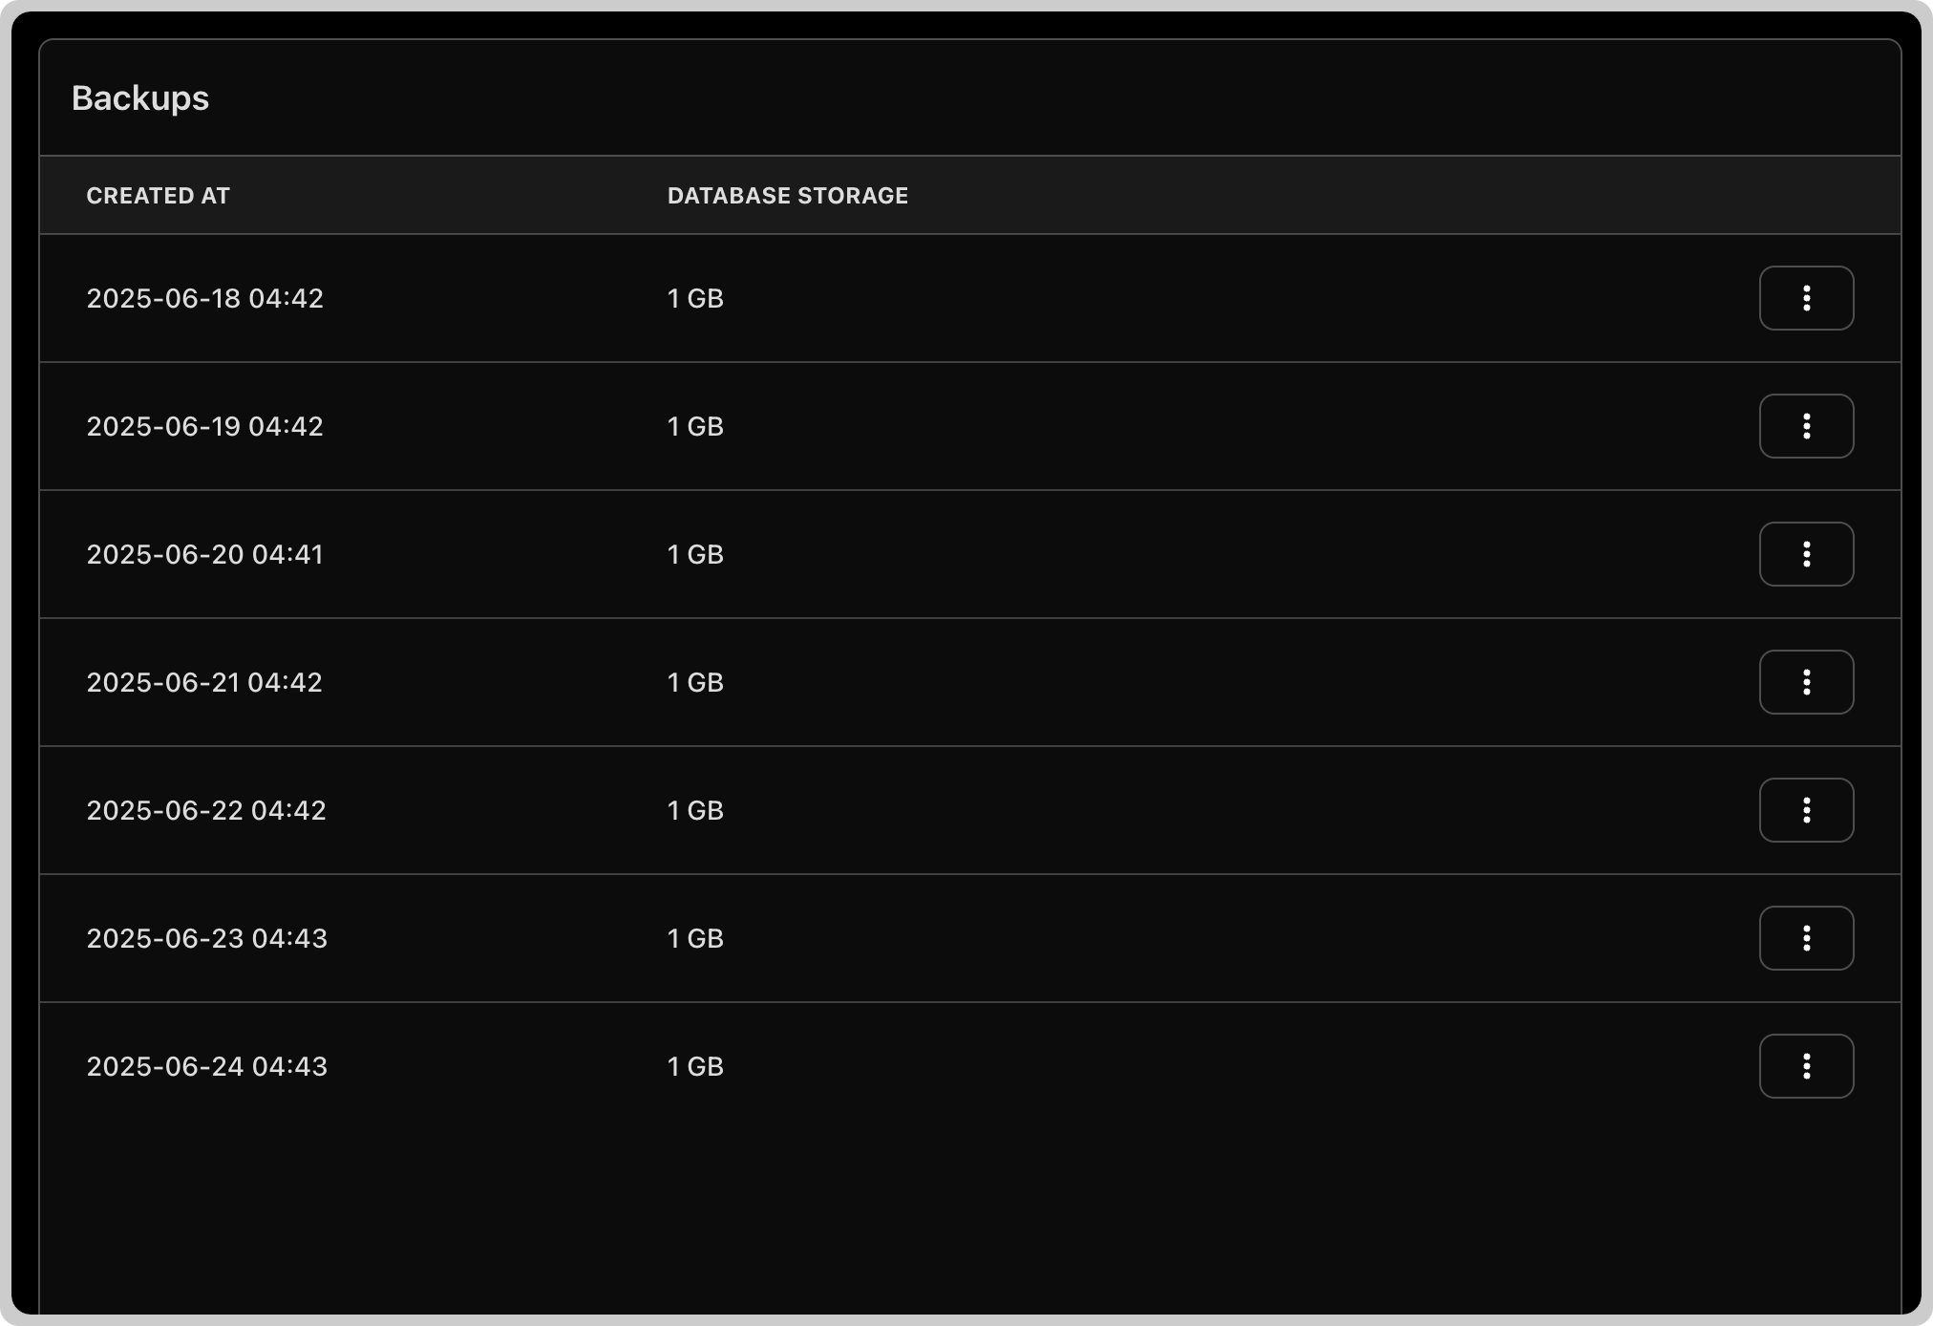Select the 2025-06-18 04:42 timestamp
1933x1326 pixels.
(x=205, y=299)
